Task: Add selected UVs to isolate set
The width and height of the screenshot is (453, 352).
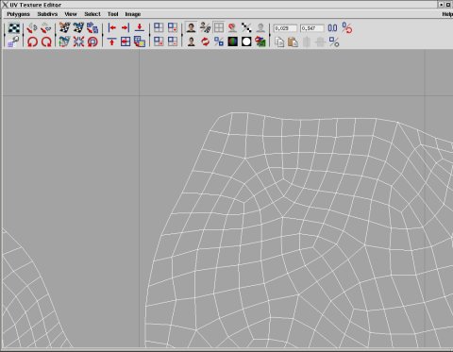Action: coord(173,28)
